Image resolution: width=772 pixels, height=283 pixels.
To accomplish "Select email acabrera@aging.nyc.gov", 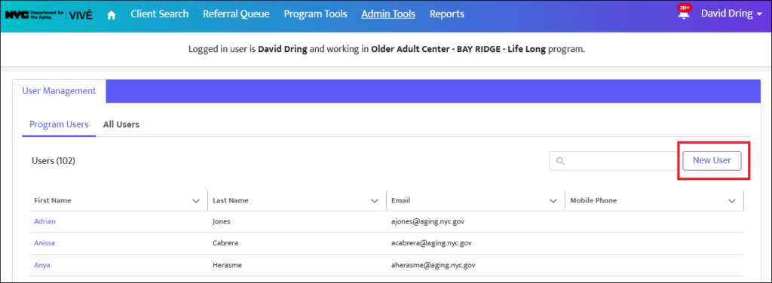I will pos(432,243).
